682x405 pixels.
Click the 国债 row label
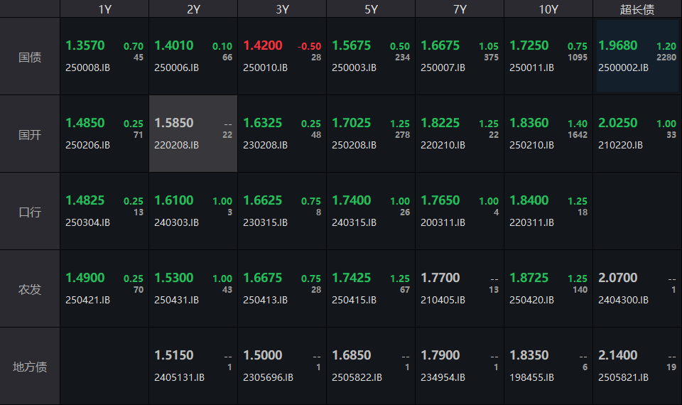pos(30,57)
